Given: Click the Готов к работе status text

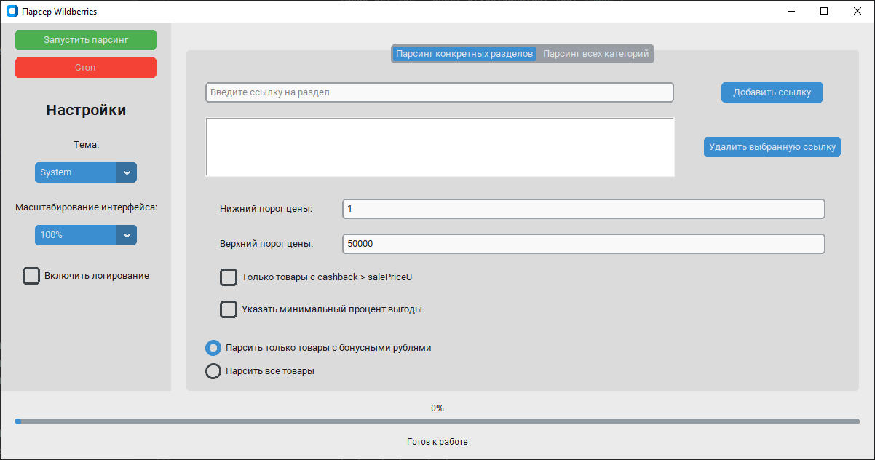Looking at the screenshot, I should coord(437,442).
